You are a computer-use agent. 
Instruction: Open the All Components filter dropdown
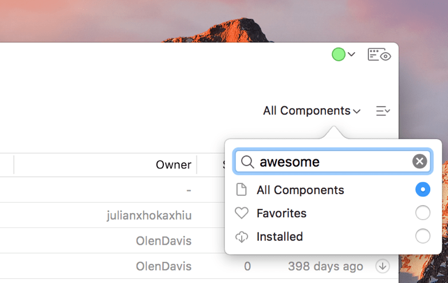[312, 111]
